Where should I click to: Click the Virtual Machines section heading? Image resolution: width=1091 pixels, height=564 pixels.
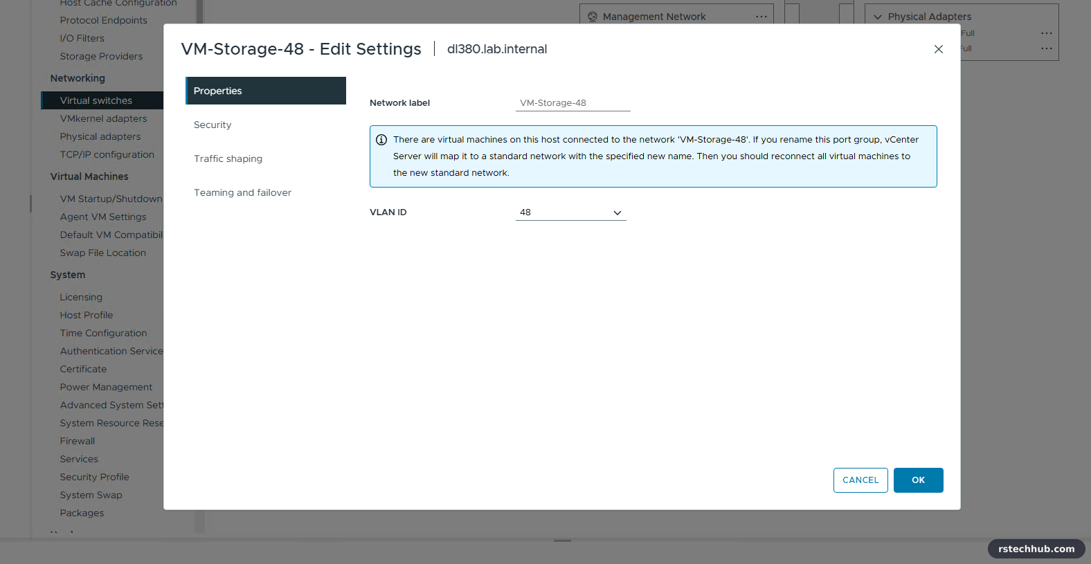pyautogui.click(x=89, y=176)
